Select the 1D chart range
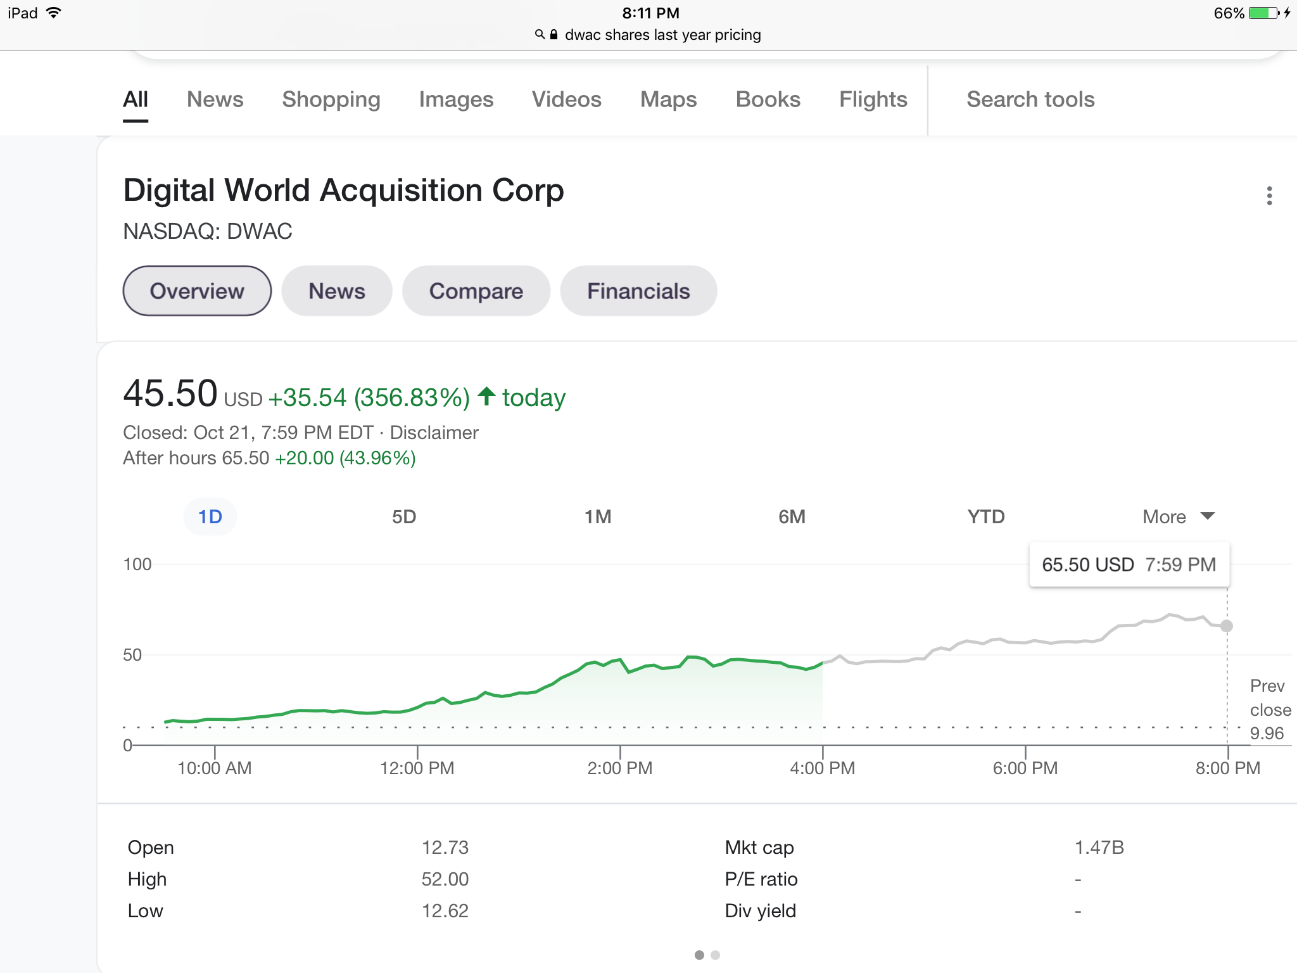The height and width of the screenshot is (973, 1297). click(210, 517)
